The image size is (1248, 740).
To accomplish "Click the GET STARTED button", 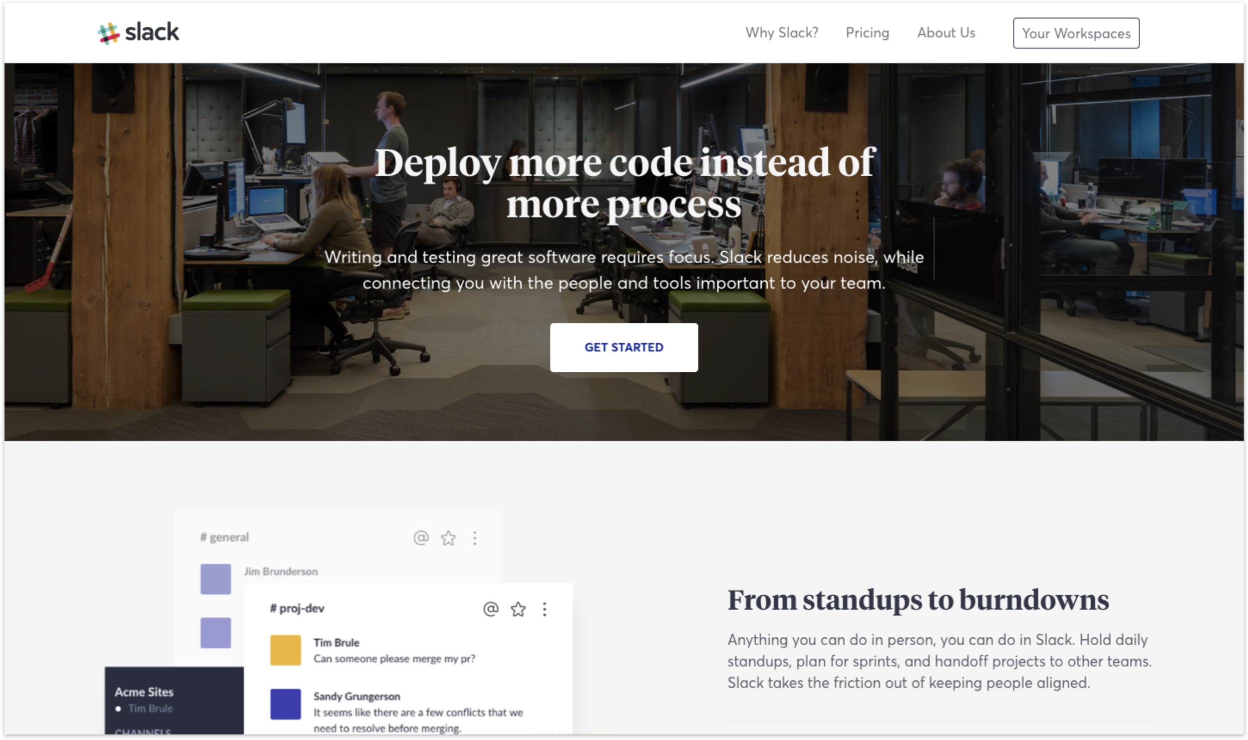I will [624, 347].
